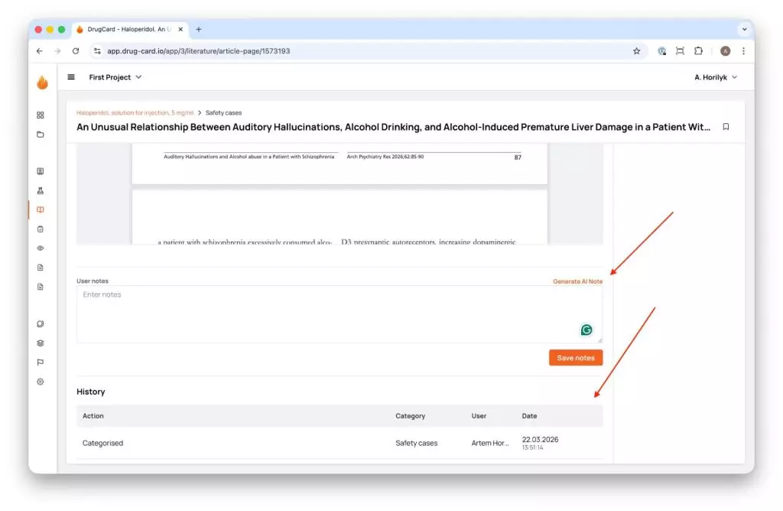Click the Date column header
Screen dimensions: 783x511
point(529,416)
